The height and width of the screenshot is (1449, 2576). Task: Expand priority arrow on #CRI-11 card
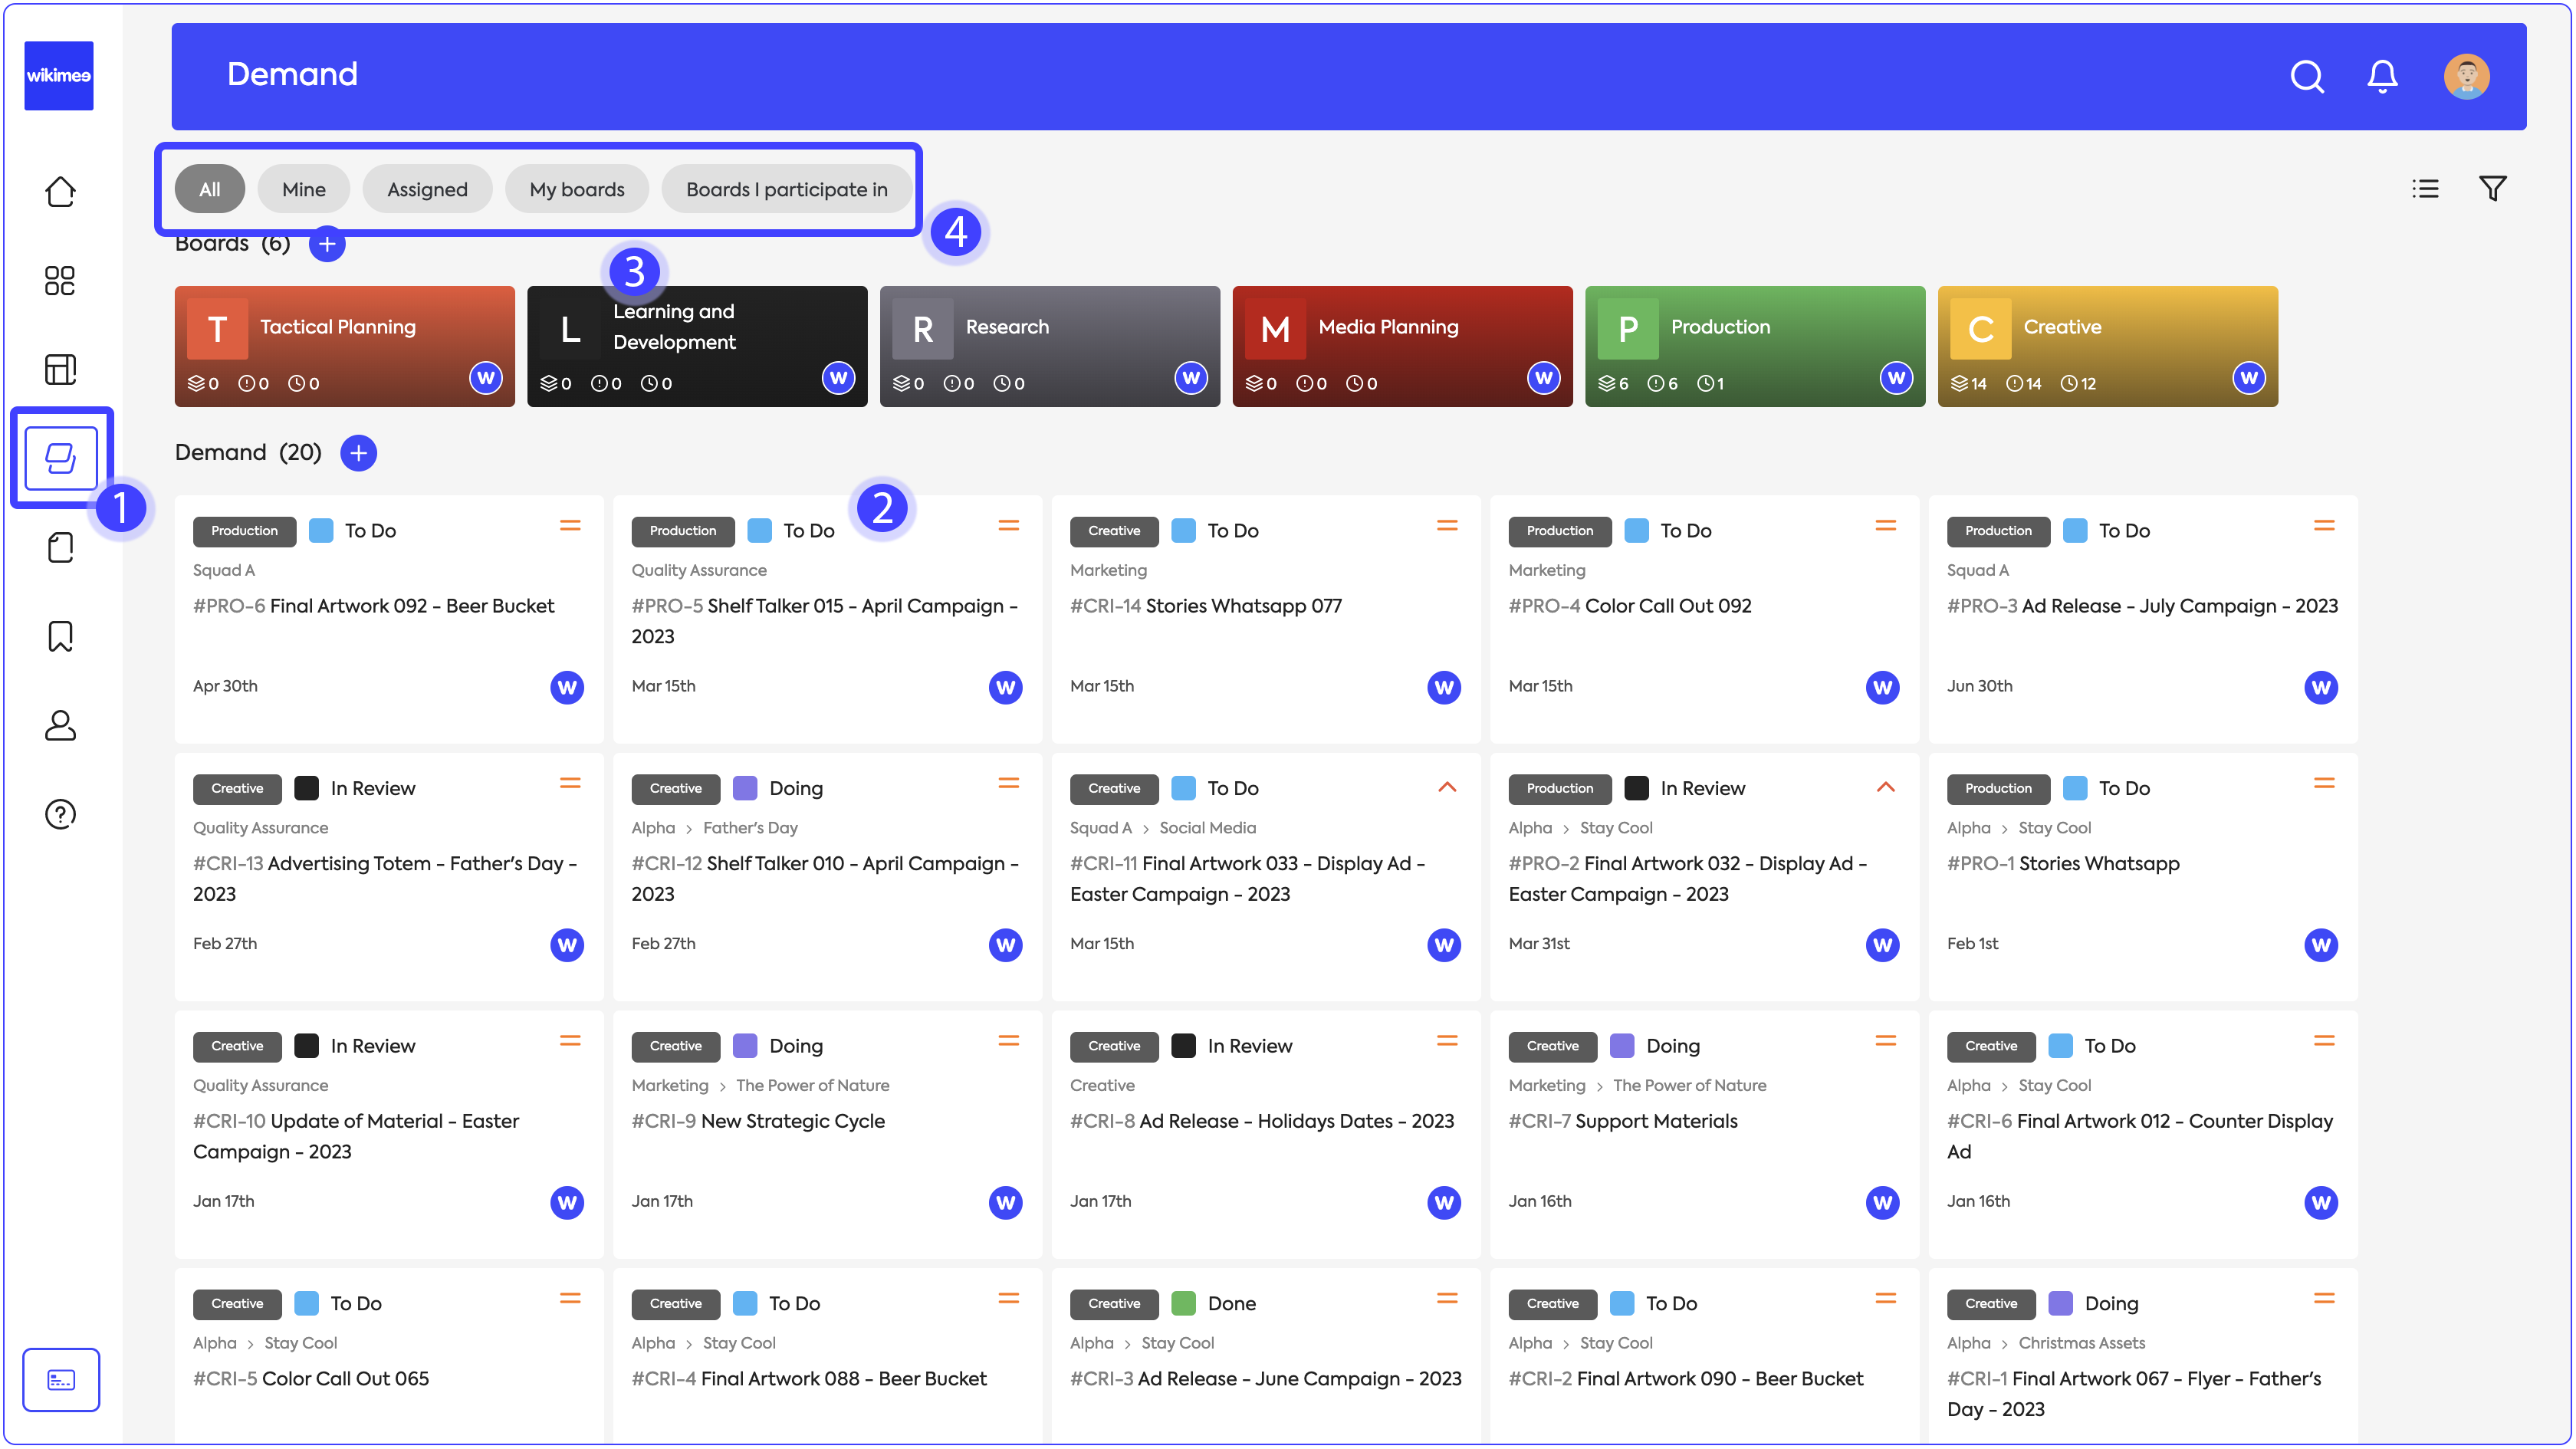(1446, 787)
